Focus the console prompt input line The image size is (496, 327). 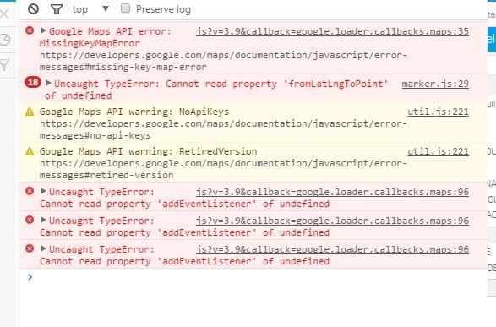253,277
